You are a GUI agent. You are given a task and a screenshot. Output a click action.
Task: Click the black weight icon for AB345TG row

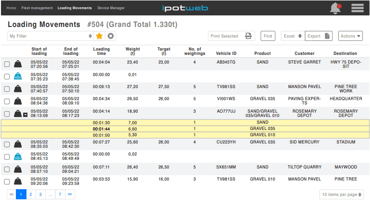[18, 64]
